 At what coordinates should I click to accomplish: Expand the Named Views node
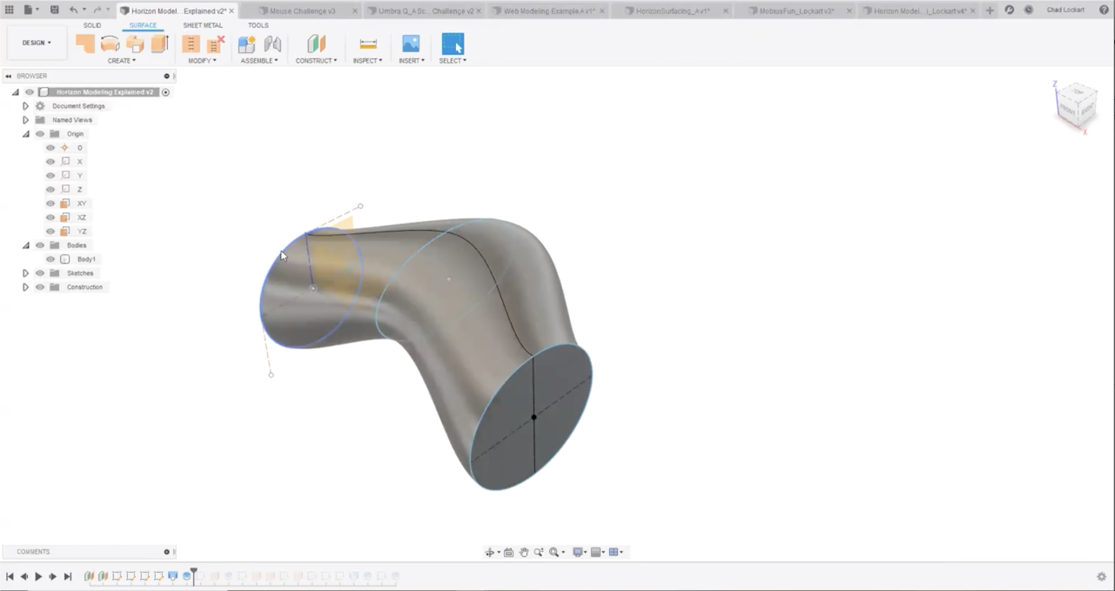(25, 120)
